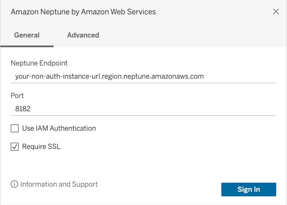This screenshot has width=287, height=205.
Task: Click the empty area right of the endpoint URL
Action: pyautogui.click(x=240, y=76)
